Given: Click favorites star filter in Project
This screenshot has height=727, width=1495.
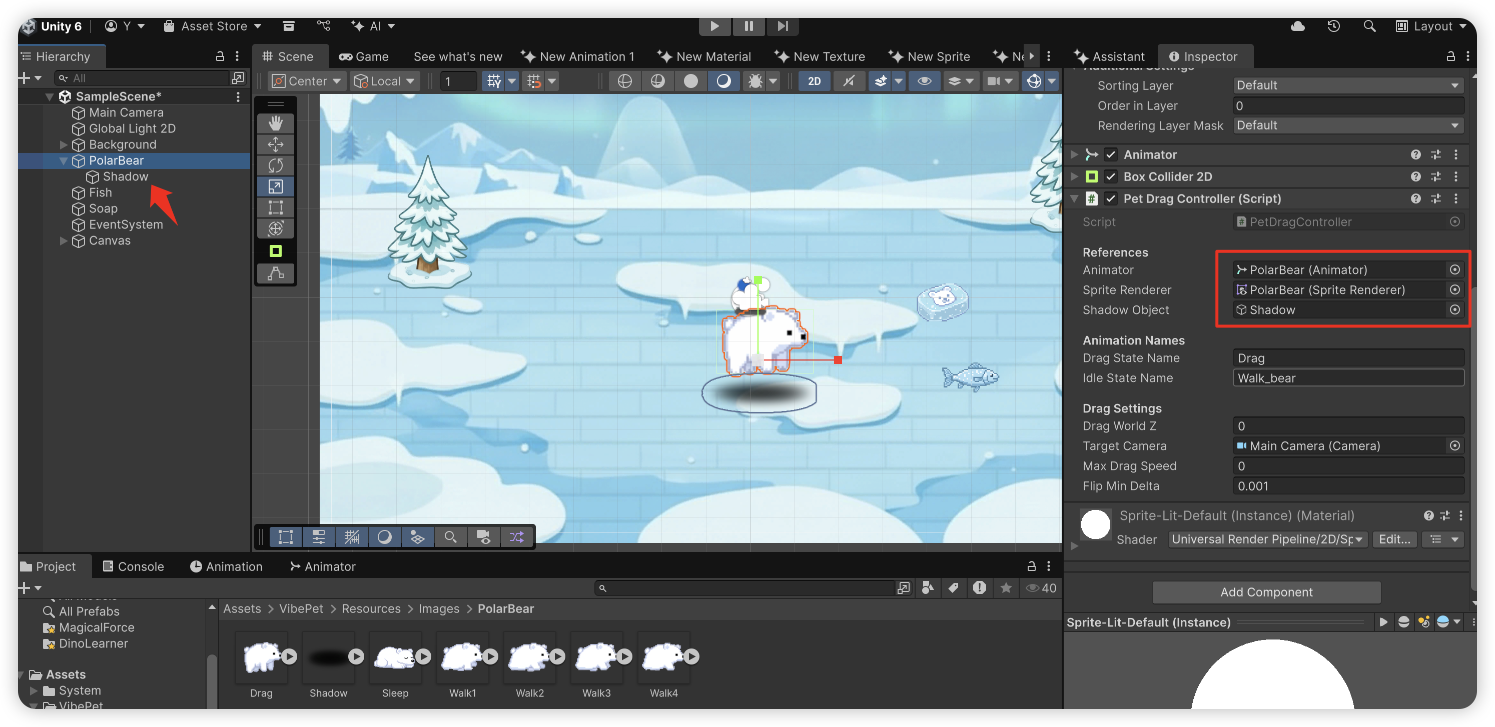Looking at the screenshot, I should pos(1006,588).
